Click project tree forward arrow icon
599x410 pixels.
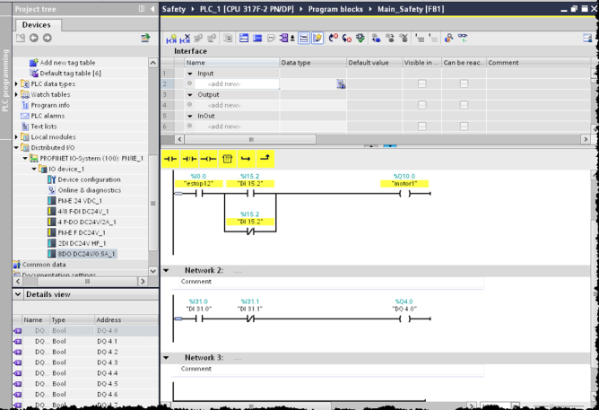[47, 38]
